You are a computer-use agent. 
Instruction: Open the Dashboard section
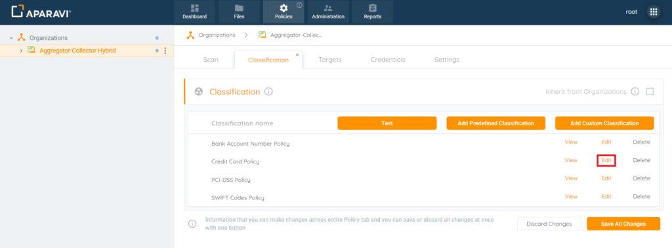coord(194,12)
